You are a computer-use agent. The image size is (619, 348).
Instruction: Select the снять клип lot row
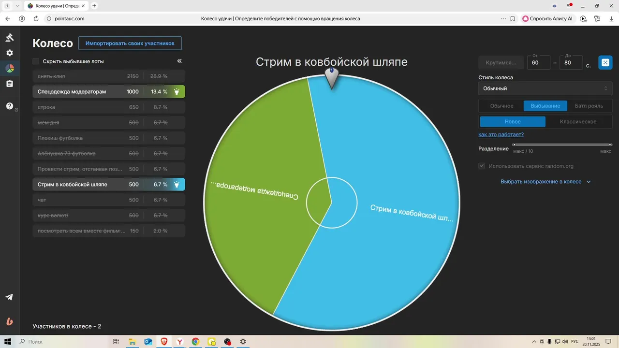pos(109,76)
